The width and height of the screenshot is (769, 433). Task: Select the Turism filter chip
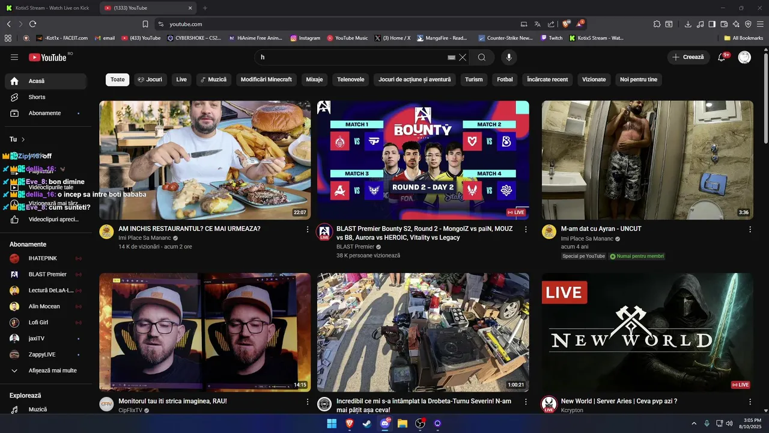(x=473, y=79)
